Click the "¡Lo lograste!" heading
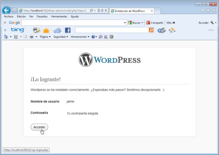 [x=46, y=79]
